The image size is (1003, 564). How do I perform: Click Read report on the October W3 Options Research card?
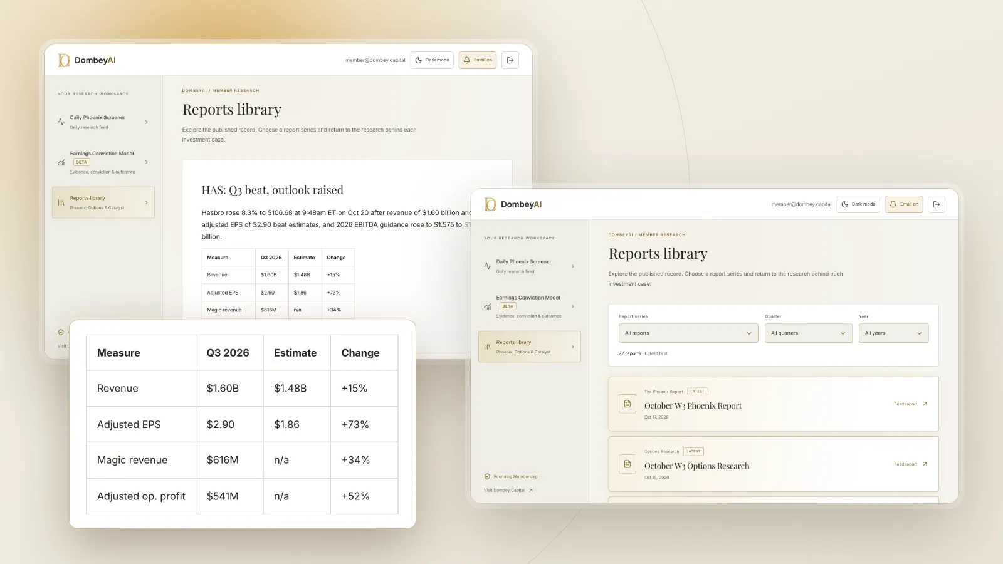point(905,464)
